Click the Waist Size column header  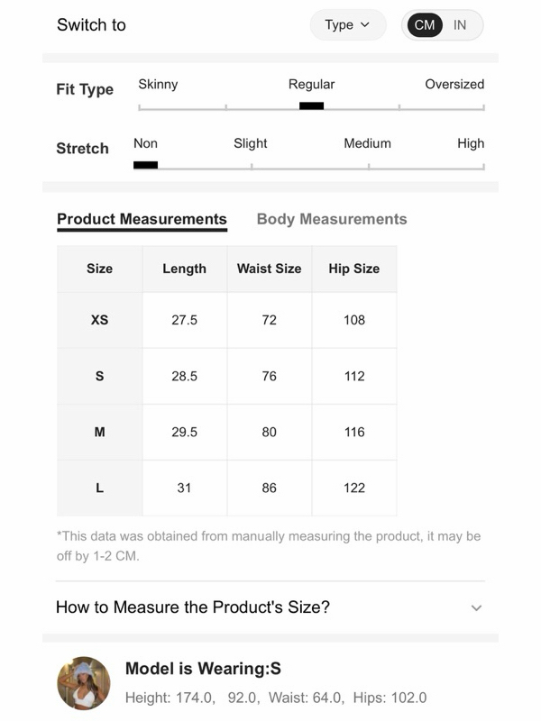point(269,269)
